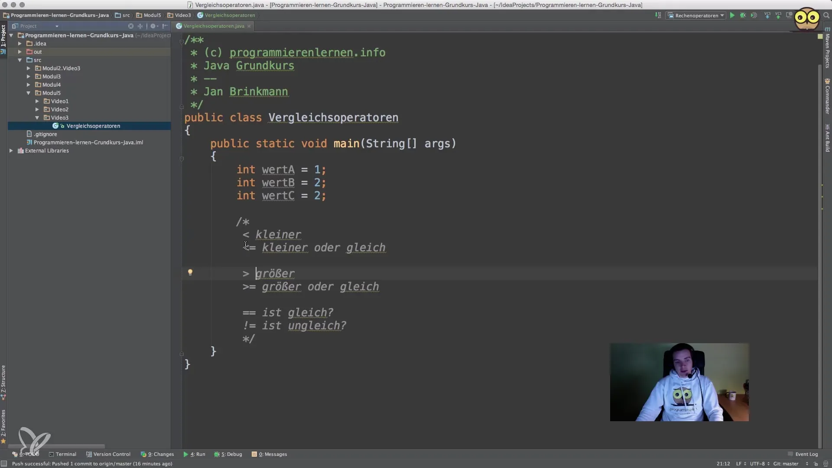Open the 0: Messages tool window
Image resolution: width=832 pixels, height=468 pixels.
[x=270, y=454]
